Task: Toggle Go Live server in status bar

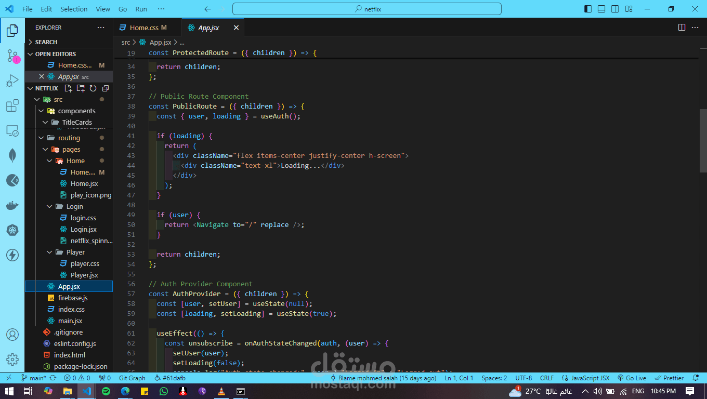Action: [x=632, y=378]
